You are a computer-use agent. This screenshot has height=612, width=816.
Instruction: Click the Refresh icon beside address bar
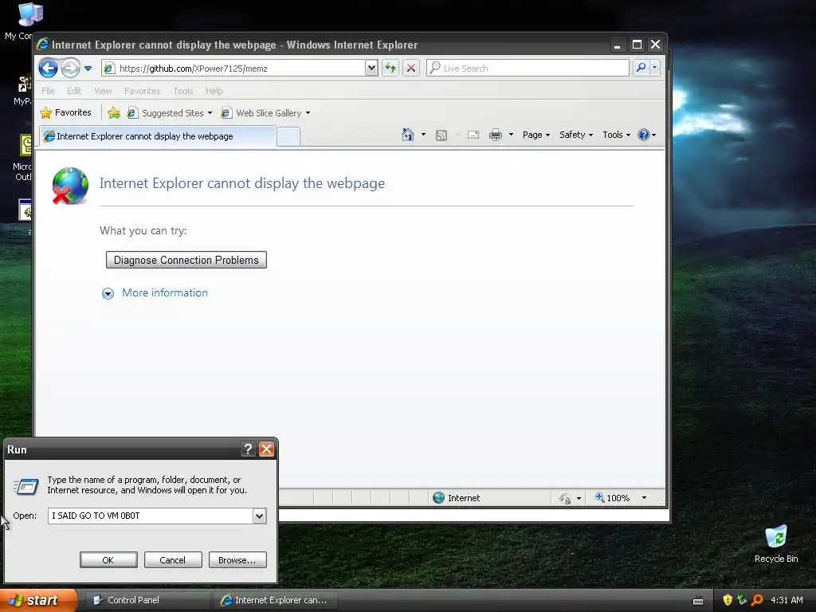[x=390, y=68]
